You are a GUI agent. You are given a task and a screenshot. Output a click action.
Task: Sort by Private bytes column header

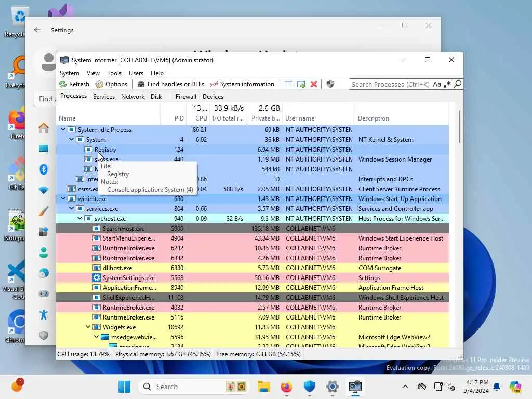click(265, 114)
